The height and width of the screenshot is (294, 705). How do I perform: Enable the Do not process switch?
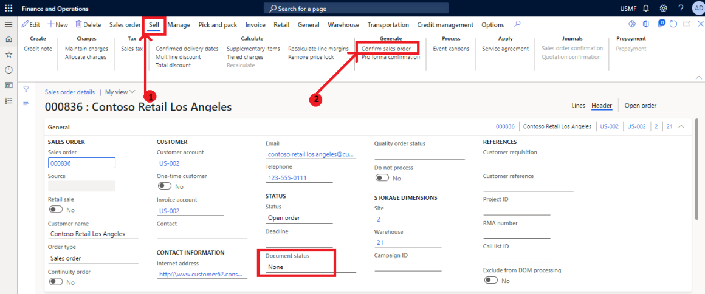[x=382, y=178]
